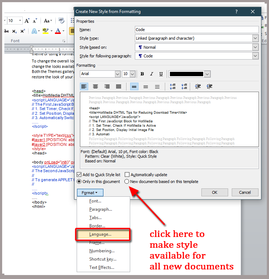The width and height of the screenshot is (269, 279).
Task: Increase indent in dialog
Action: tap(209, 87)
